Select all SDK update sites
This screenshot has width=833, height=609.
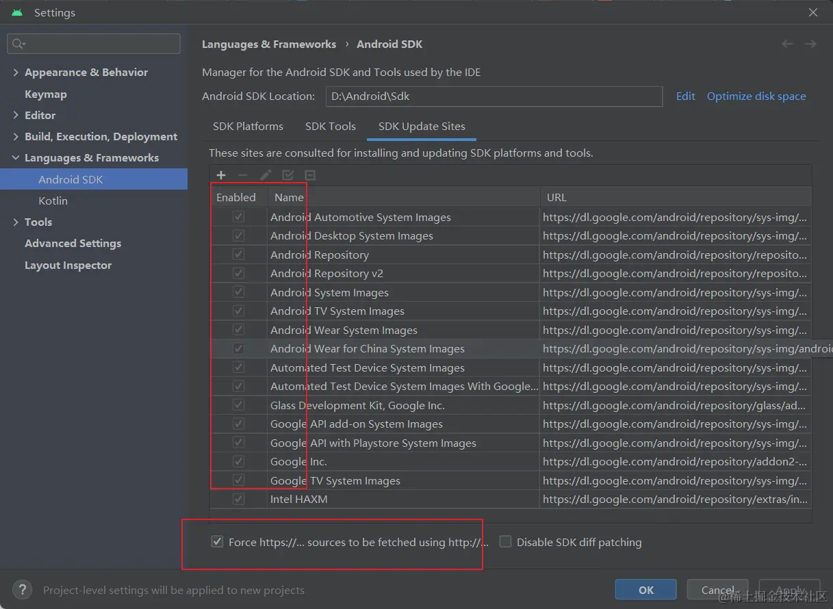pyautogui.click(x=287, y=175)
